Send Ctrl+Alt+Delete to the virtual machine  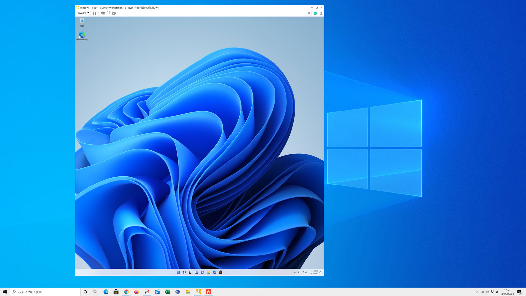pos(103,13)
